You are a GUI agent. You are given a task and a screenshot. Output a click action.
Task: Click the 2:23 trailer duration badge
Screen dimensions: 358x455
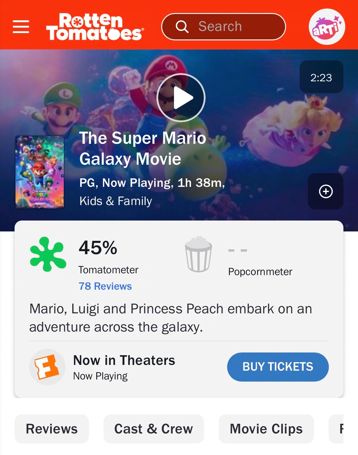click(x=321, y=77)
